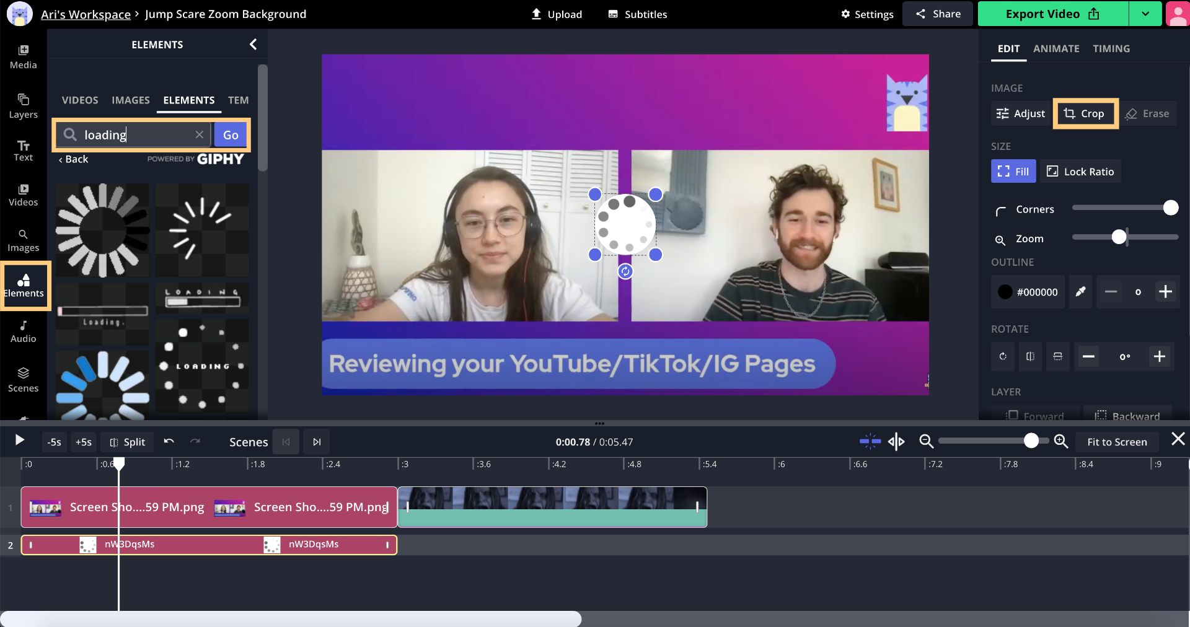Toggle timeline snapping icon

point(870,441)
